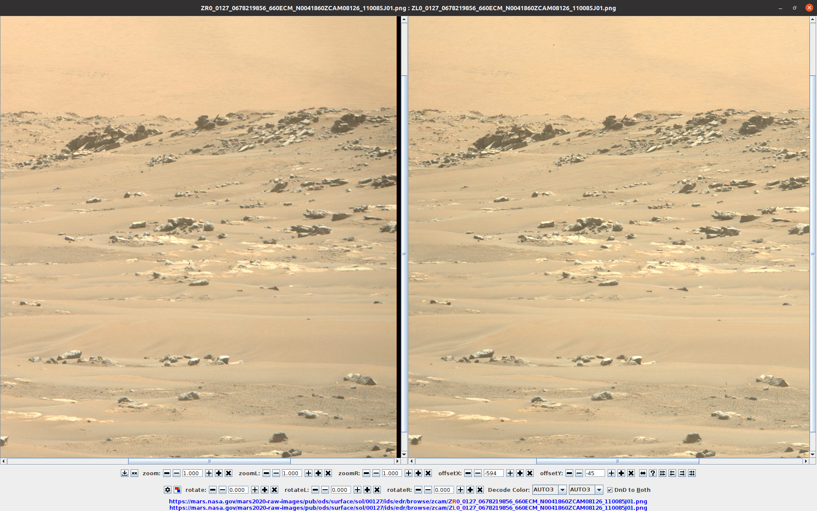Screen dimensions: 817x511
Task: Click the left pane scroll-down arrow
Action: pos(404,454)
